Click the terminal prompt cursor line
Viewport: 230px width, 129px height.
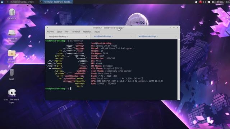(58, 89)
